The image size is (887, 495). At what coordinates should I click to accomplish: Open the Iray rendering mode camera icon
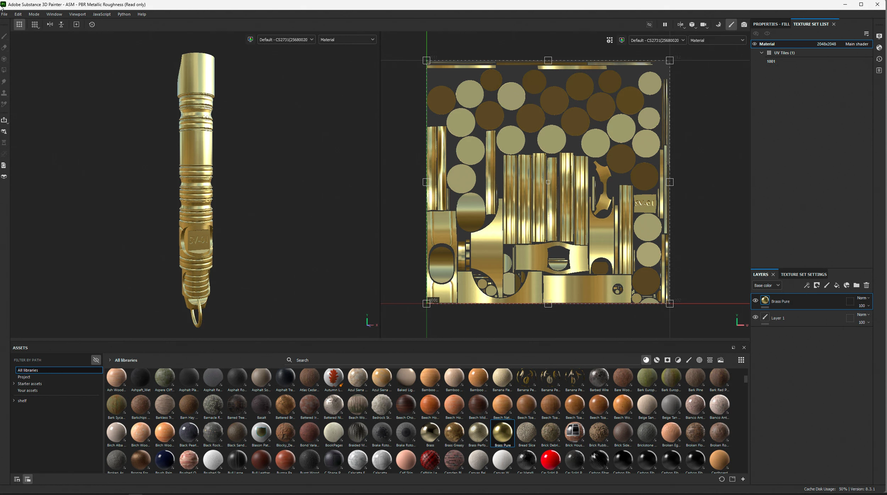[x=744, y=24]
